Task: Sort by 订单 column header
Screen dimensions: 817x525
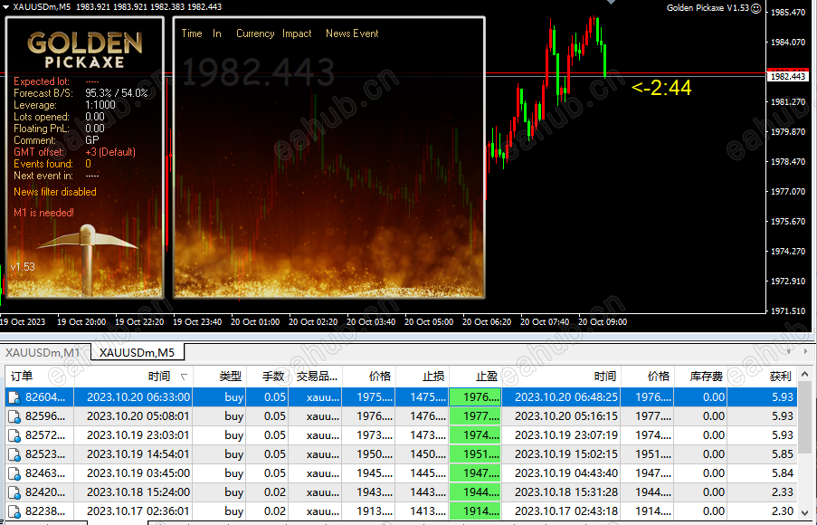Action: pyautogui.click(x=40, y=377)
